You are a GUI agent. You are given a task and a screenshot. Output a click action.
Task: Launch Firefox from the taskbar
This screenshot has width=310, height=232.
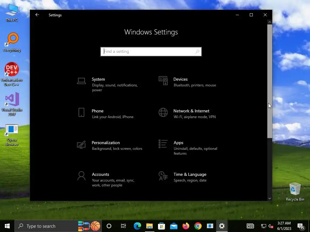186,226
